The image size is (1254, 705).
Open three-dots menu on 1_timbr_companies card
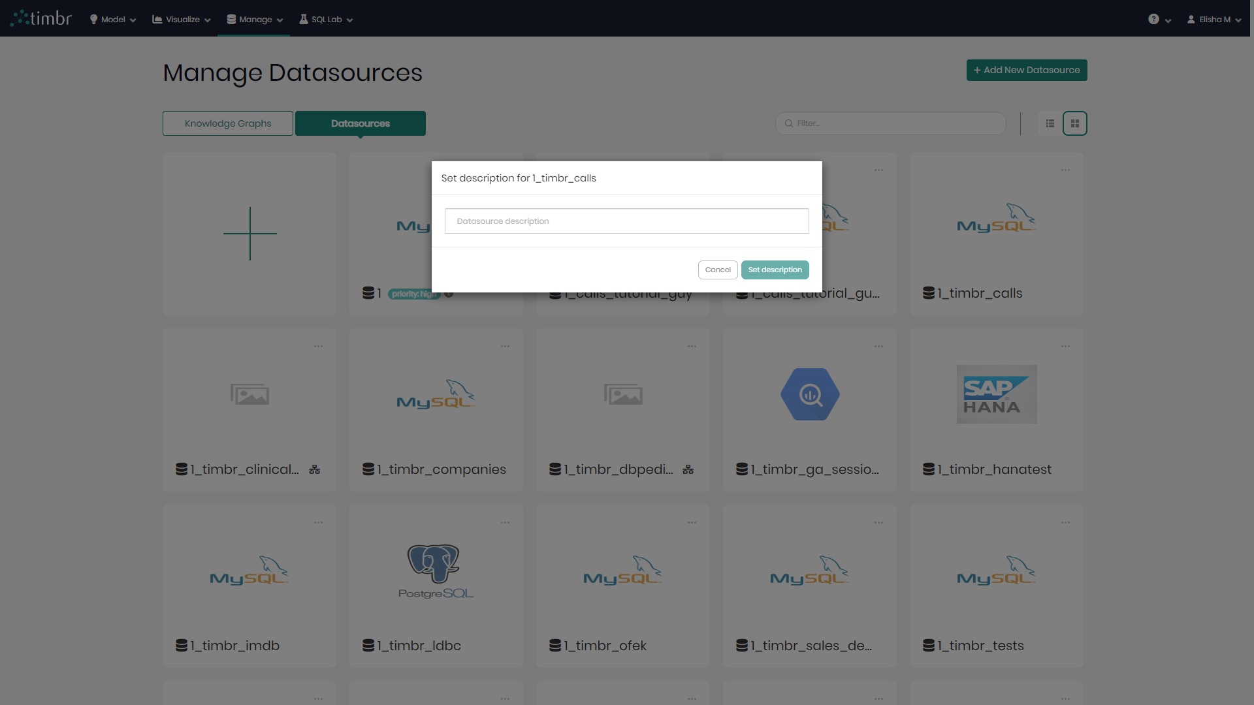(505, 347)
